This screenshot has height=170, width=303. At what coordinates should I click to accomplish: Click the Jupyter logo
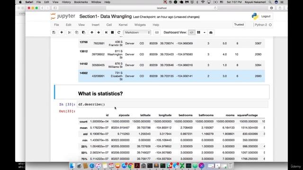[63, 16]
